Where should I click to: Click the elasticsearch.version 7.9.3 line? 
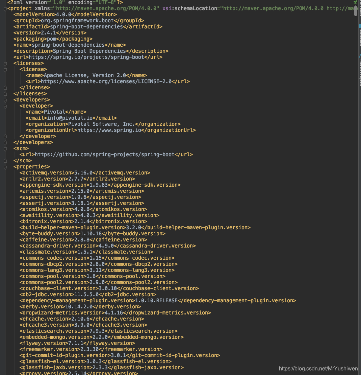click(x=99, y=331)
